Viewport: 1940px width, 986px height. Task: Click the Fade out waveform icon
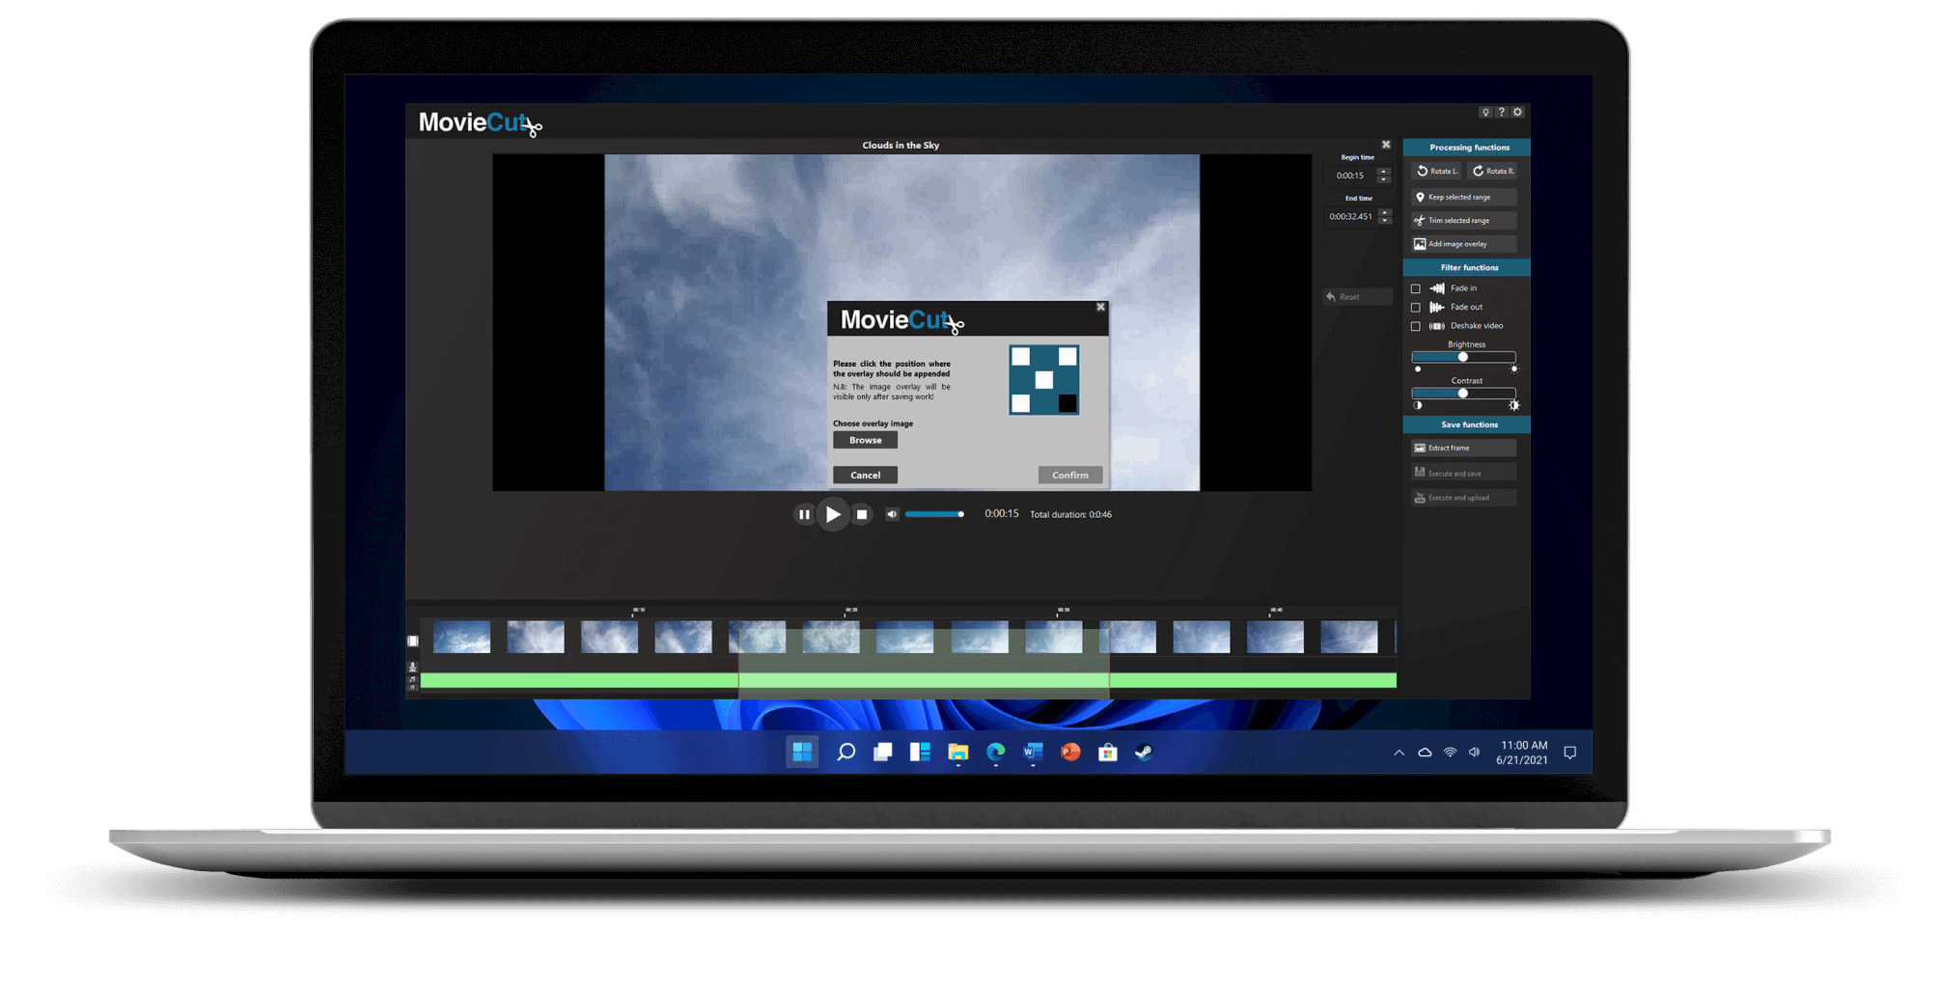pyautogui.click(x=1437, y=307)
